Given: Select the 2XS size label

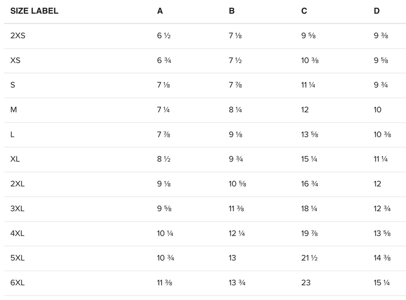Looking at the screenshot, I should point(18,36).
